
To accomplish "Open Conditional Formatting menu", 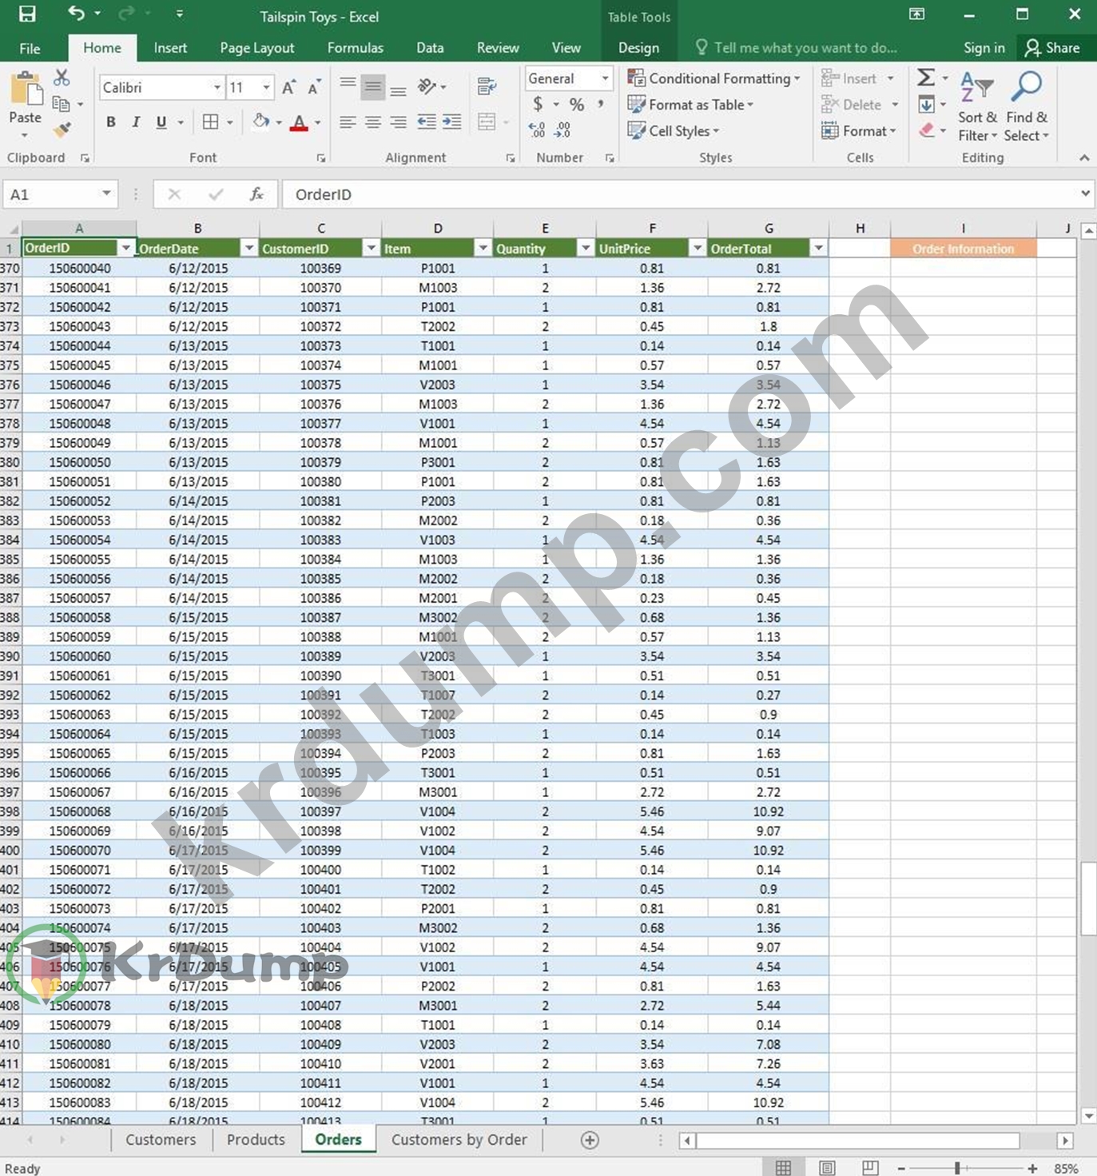I will (x=714, y=78).
